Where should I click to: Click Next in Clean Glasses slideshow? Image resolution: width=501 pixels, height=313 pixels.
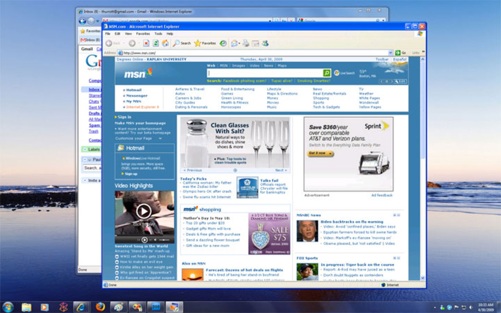click(x=281, y=170)
